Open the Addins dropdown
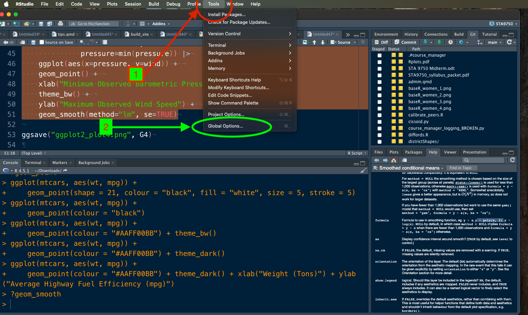Viewport: 528px width, 315px height. point(160,24)
